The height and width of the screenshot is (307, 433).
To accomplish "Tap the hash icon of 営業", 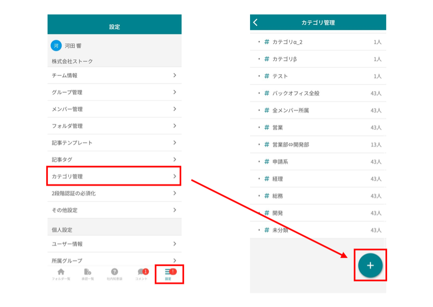I will tap(267, 127).
